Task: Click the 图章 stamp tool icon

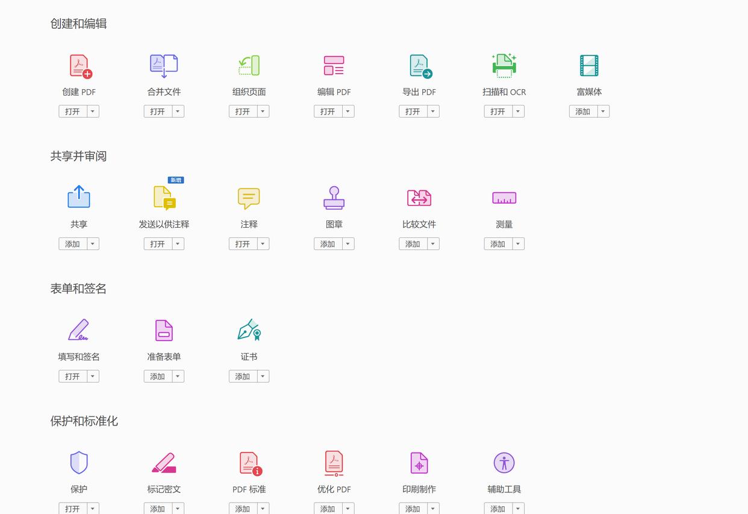Action: tap(334, 198)
